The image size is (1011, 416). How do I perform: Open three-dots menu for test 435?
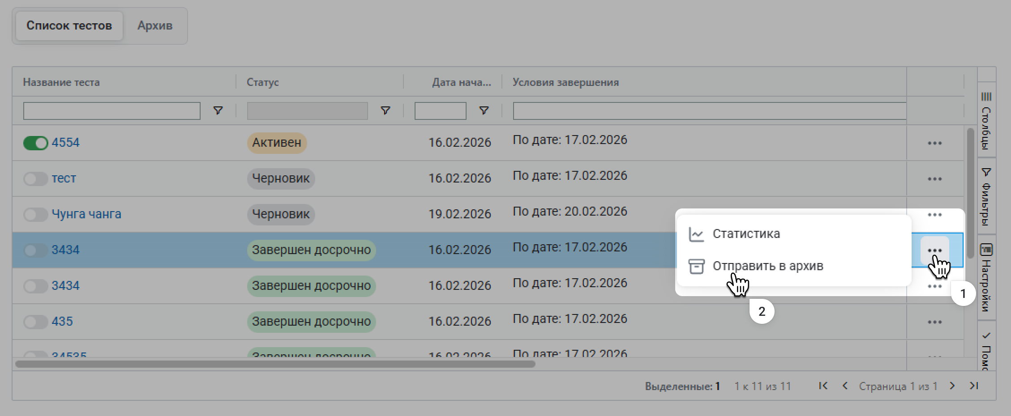934,322
